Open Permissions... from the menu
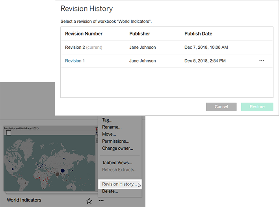The width and height of the screenshot is (279, 207). coord(115,141)
